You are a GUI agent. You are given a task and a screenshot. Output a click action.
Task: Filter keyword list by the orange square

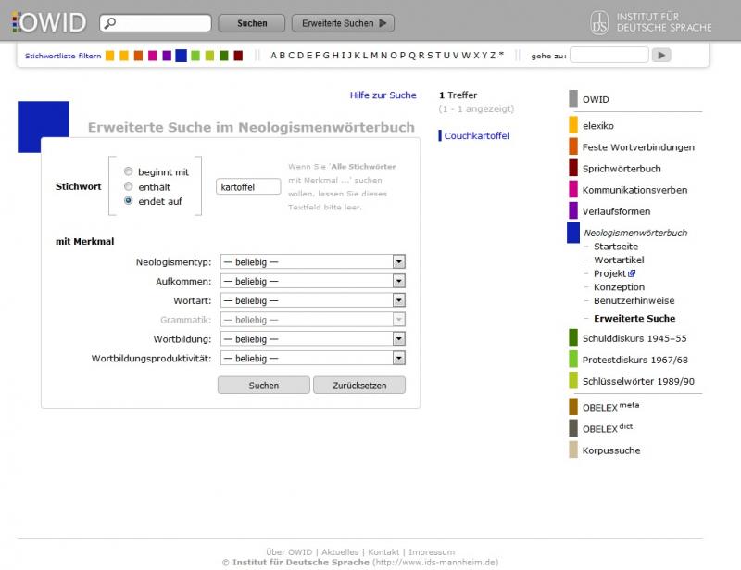[x=138, y=56]
